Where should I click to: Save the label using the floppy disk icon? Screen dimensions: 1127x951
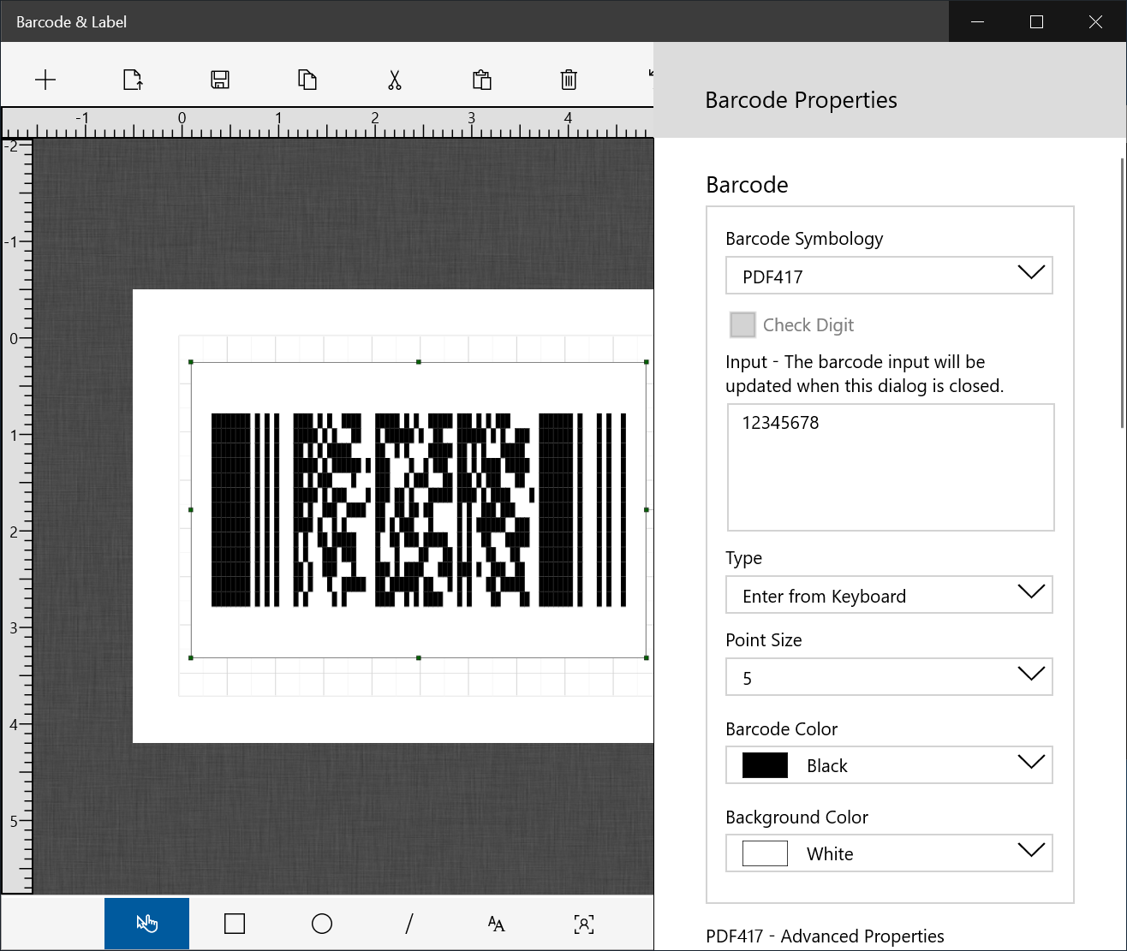(220, 80)
